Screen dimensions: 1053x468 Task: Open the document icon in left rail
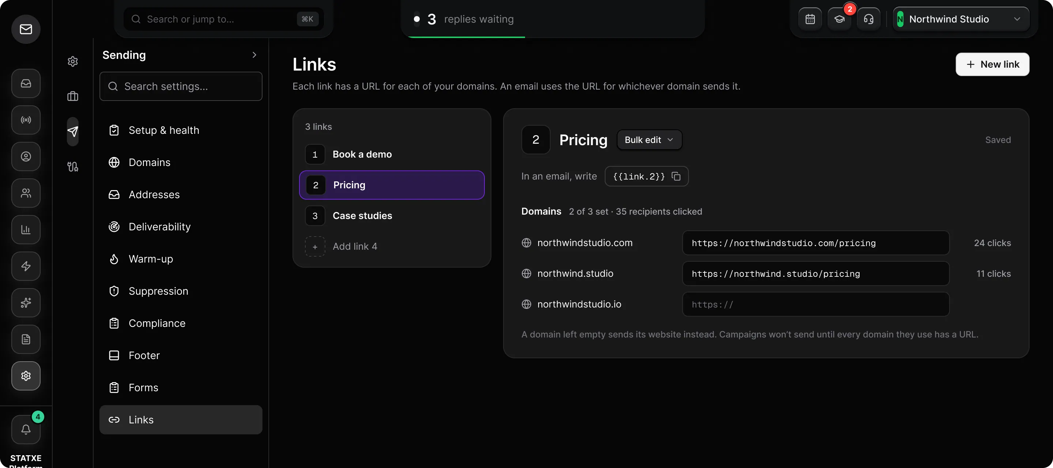(26, 339)
